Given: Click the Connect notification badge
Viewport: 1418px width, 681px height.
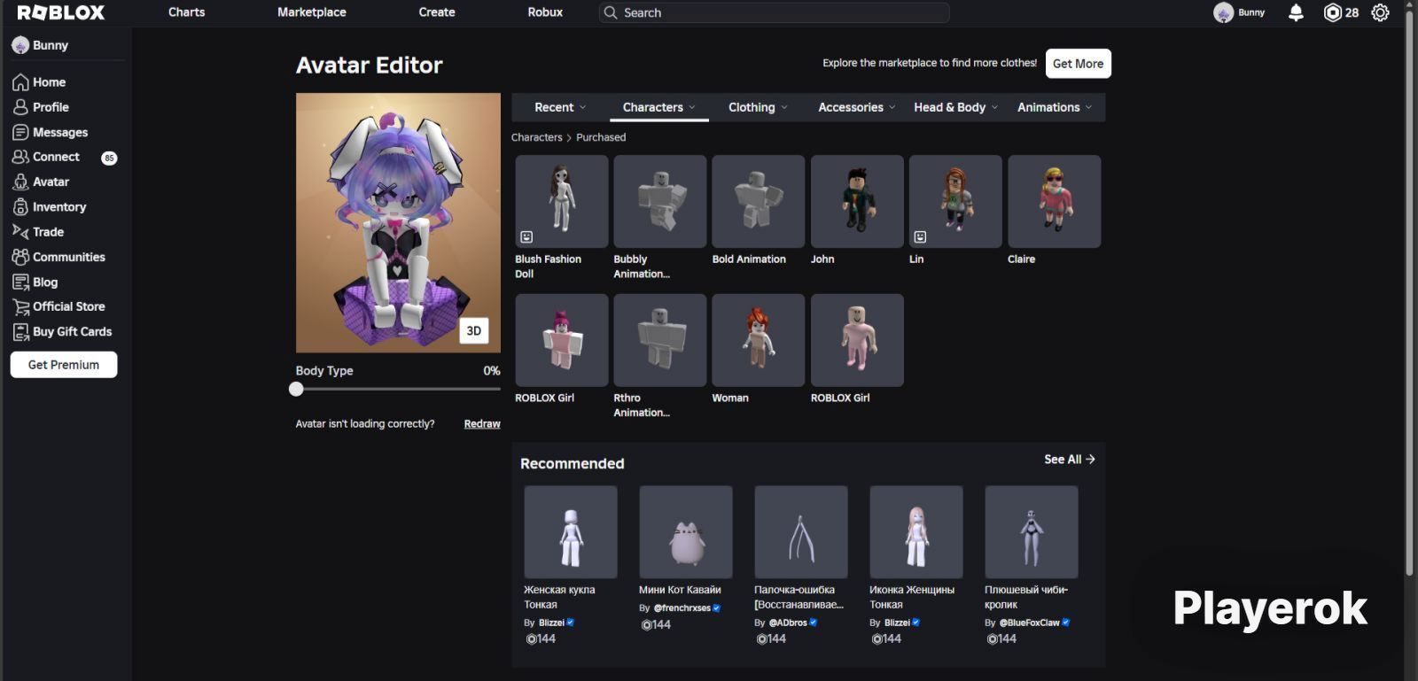Looking at the screenshot, I should pos(109,158).
